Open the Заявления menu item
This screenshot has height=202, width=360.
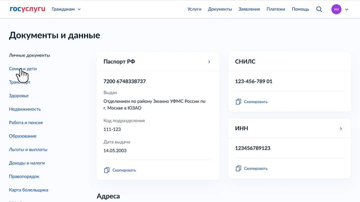249,9
